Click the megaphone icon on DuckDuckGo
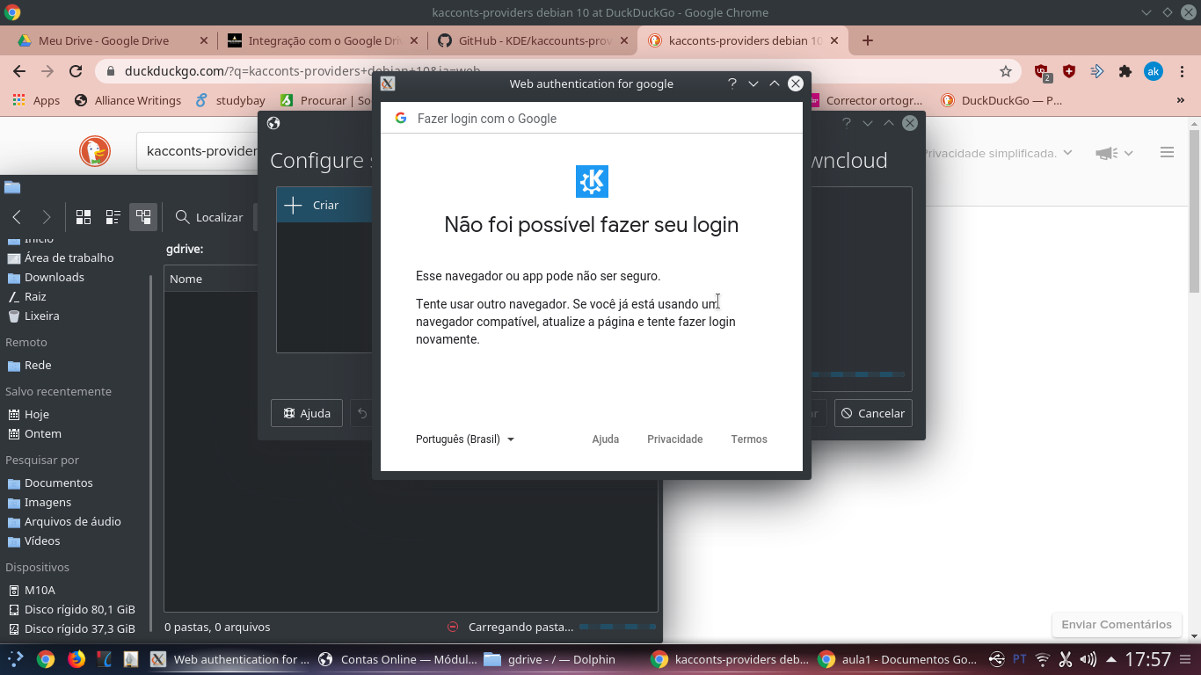1201x675 pixels. [1105, 153]
